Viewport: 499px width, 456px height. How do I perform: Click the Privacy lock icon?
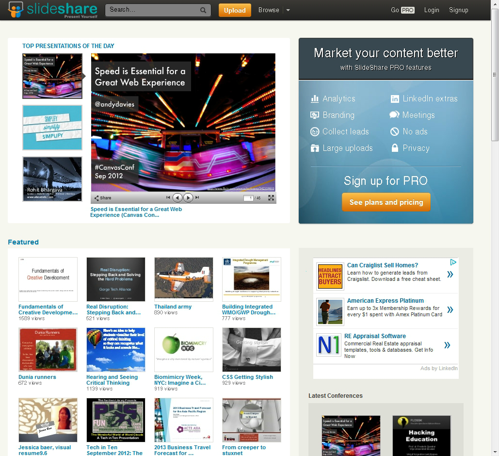pos(395,148)
